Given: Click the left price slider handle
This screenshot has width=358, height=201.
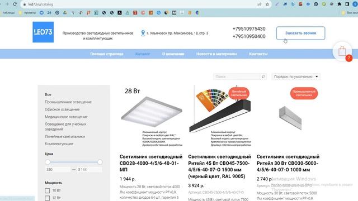Looking at the screenshot, I should [x=48, y=162].
